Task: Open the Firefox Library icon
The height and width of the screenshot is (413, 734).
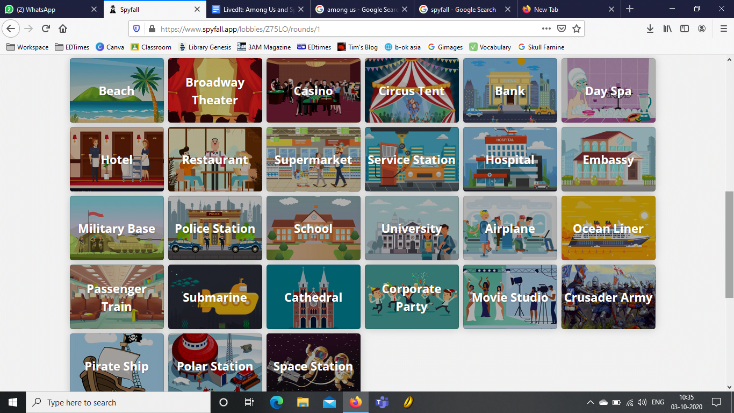Action: click(667, 29)
